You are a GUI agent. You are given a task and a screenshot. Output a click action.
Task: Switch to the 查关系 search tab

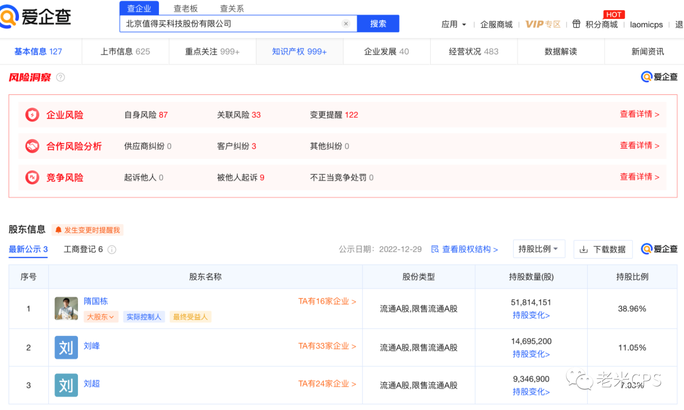(x=232, y=8)
